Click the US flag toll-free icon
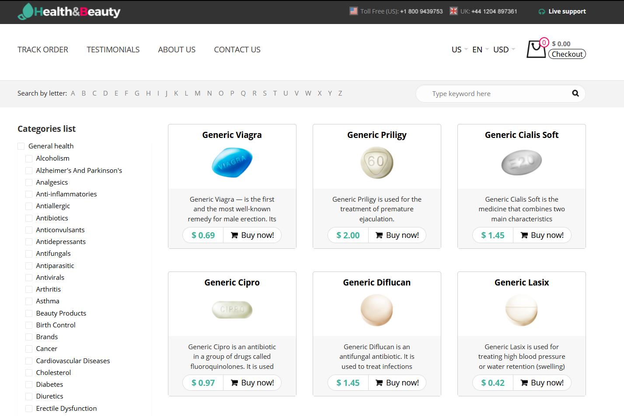 (x=354, y=11)
